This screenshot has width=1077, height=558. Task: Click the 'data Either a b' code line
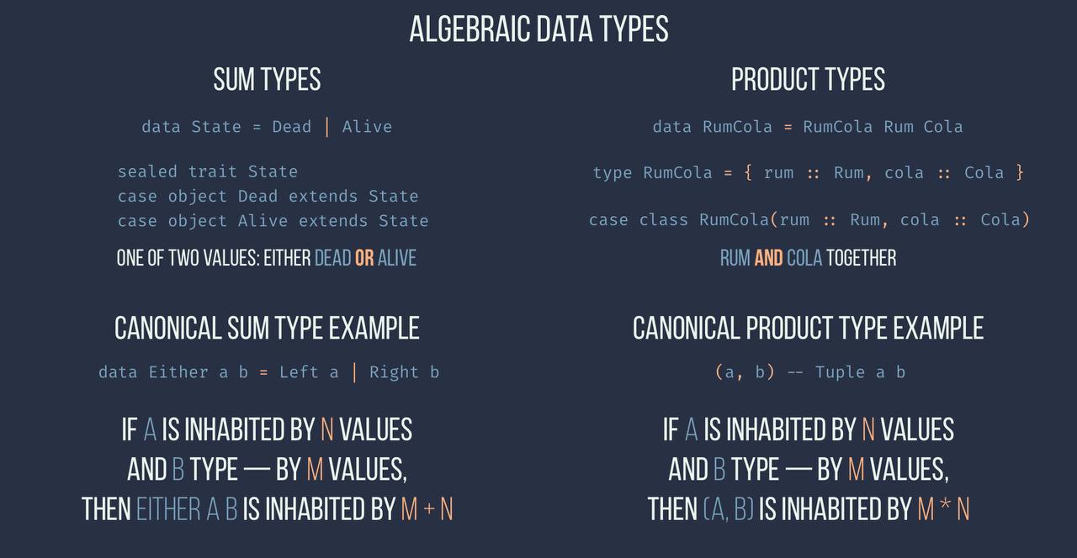click(x=268, y=372)
